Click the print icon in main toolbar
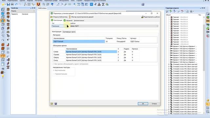 pyautogui.click(x=12, y=4)
